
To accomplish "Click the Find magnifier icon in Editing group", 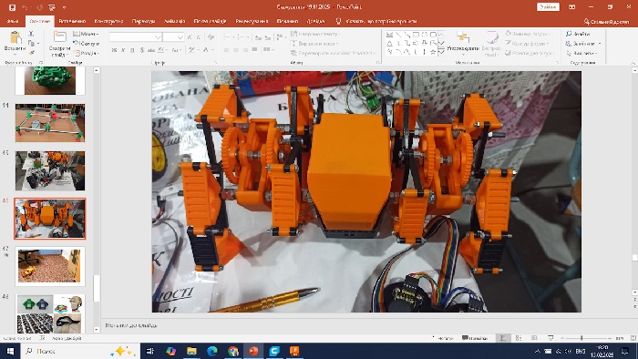I will [x=569, y=34].
